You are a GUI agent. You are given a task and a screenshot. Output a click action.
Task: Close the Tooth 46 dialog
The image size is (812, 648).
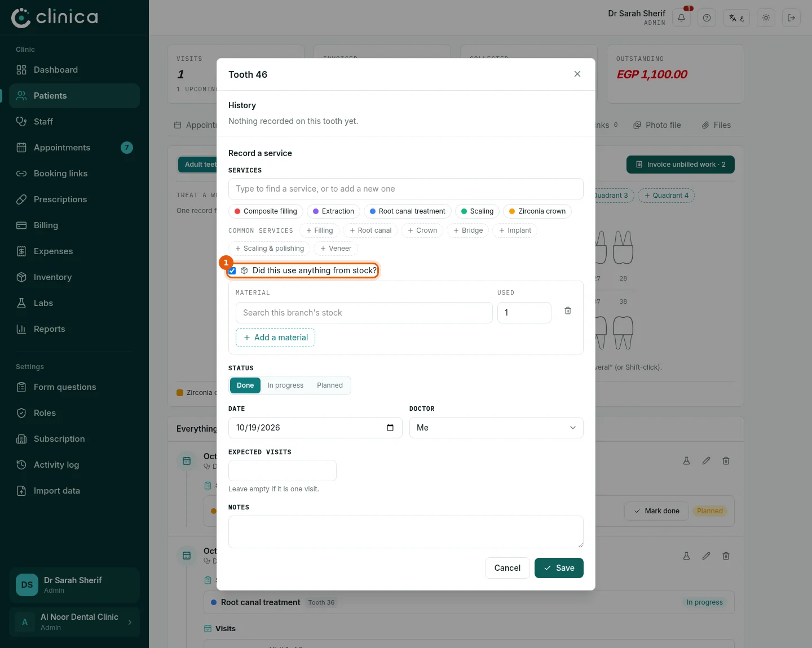pyautogui.click(x=577, y=74)
